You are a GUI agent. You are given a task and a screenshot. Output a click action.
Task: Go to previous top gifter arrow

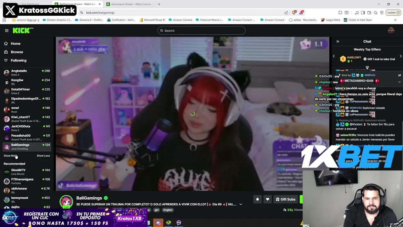click(334, 56)
